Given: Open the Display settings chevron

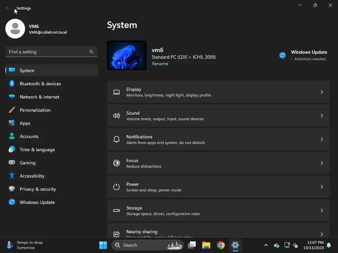Looking at the screenshot, I should coord(321,92).
